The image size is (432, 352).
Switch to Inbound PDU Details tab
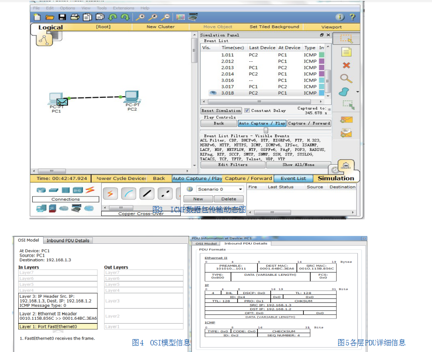coord(68,240)
